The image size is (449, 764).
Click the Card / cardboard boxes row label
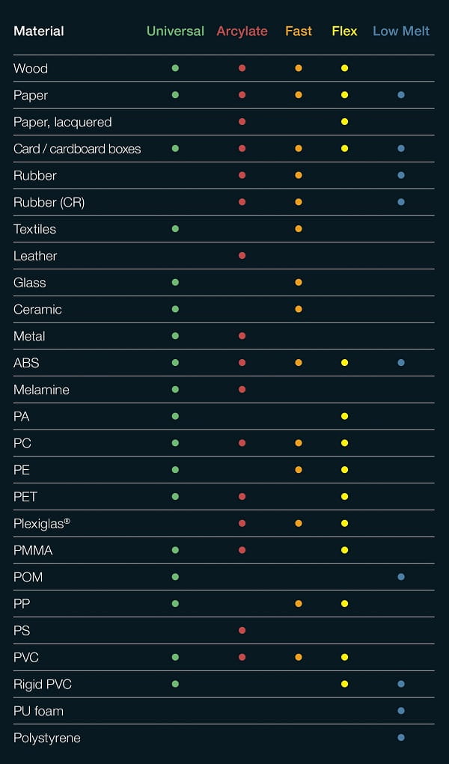[77, 149]
